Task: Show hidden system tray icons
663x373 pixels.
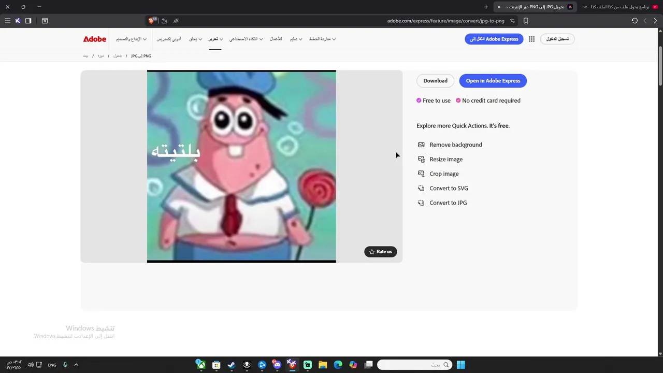Action: pos(76,365)
